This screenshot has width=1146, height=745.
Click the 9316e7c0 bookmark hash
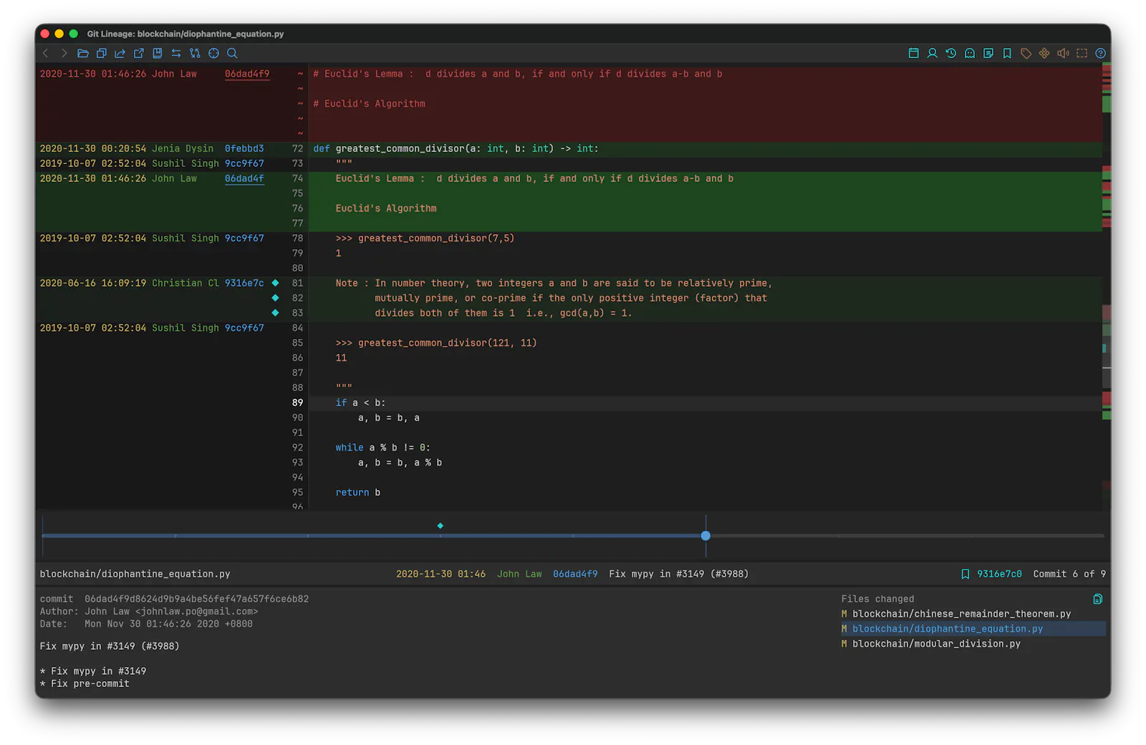click(999, 574)
